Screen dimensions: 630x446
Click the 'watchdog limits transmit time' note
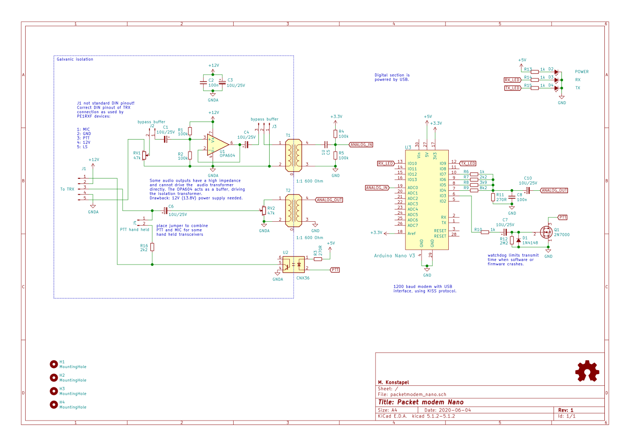[x=513, y=260]
